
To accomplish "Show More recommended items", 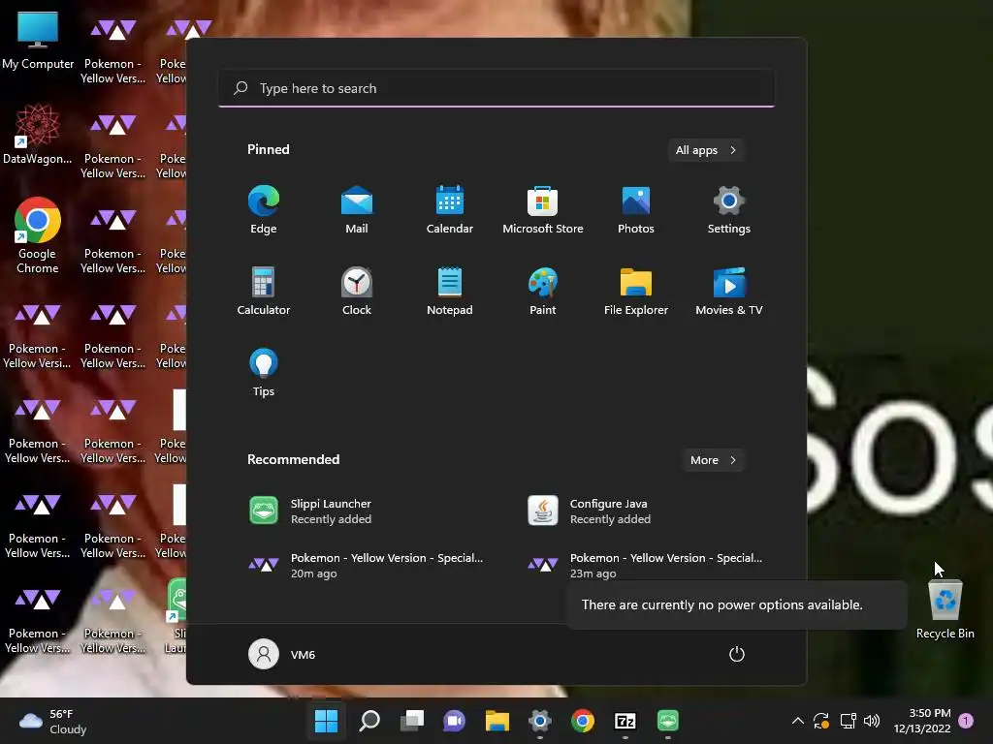I will click(713, 460).
